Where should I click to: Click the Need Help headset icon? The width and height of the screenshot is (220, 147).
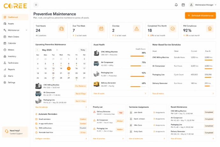(x=7, y=131)
